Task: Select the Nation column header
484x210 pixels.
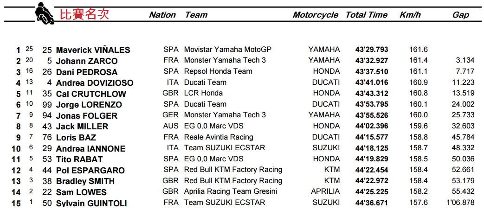Action: point(162,15)
